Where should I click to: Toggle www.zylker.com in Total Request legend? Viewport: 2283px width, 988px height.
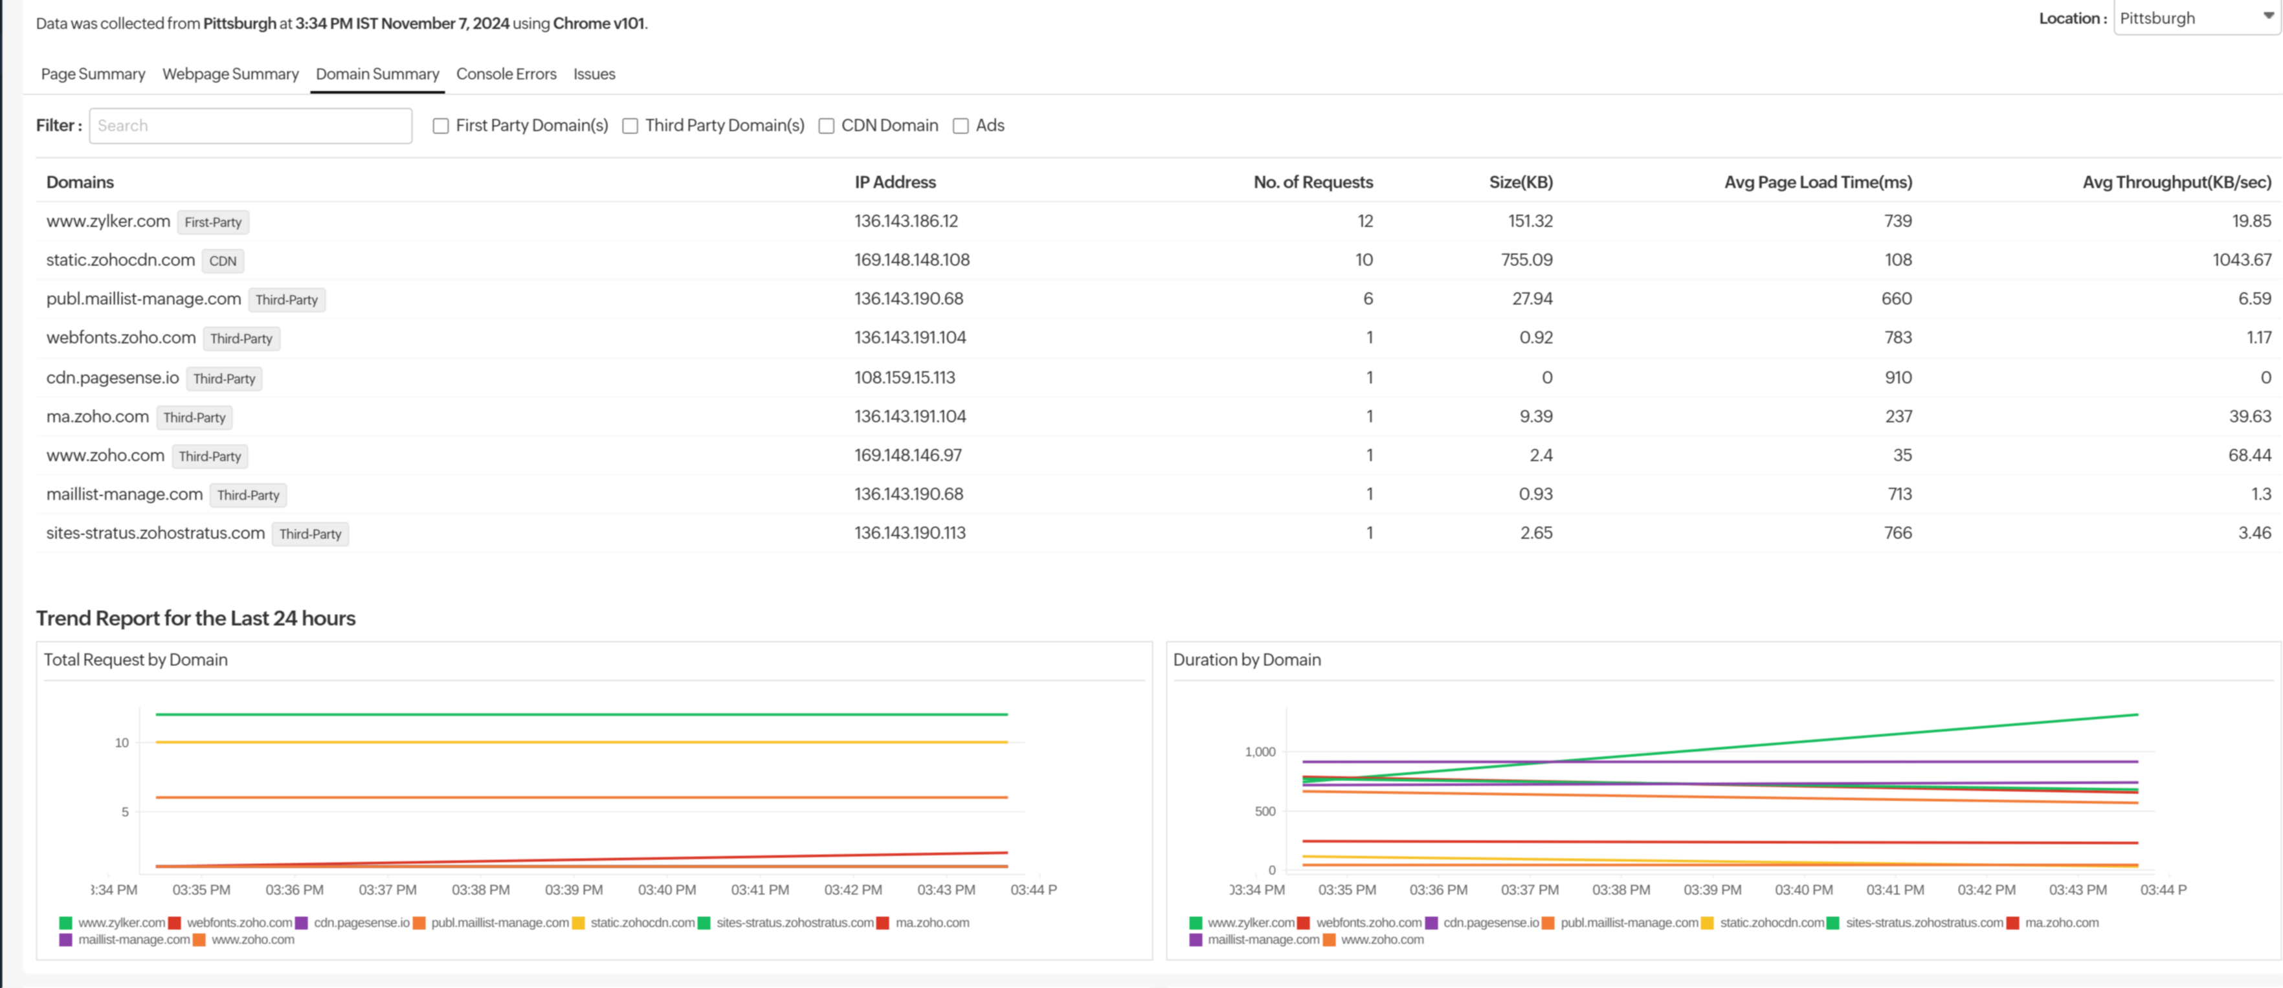tap(122, 921)
